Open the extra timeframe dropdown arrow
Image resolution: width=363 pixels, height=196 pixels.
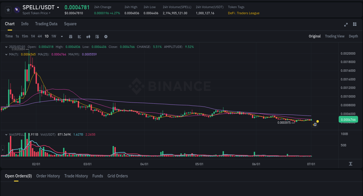tap(62, 37)
